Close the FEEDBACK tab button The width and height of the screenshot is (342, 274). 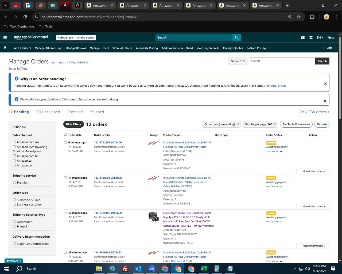[20, 261]
